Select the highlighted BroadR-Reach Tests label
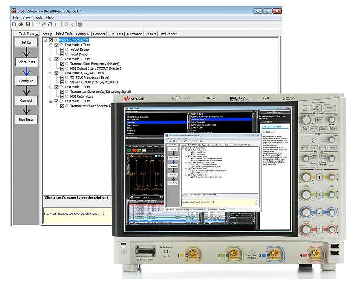The width and height of the screenshot is (356, 287). (x=74, y=40)
